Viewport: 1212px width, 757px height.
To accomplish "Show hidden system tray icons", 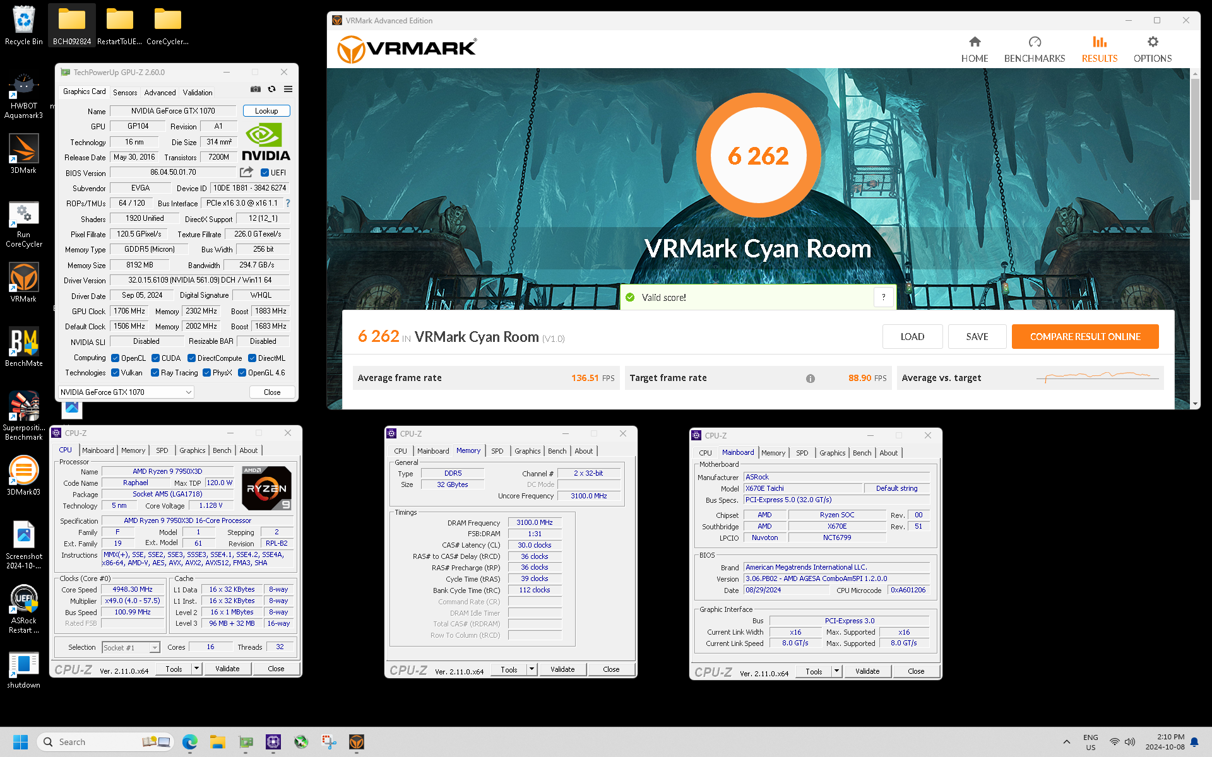I will 1067,742.
